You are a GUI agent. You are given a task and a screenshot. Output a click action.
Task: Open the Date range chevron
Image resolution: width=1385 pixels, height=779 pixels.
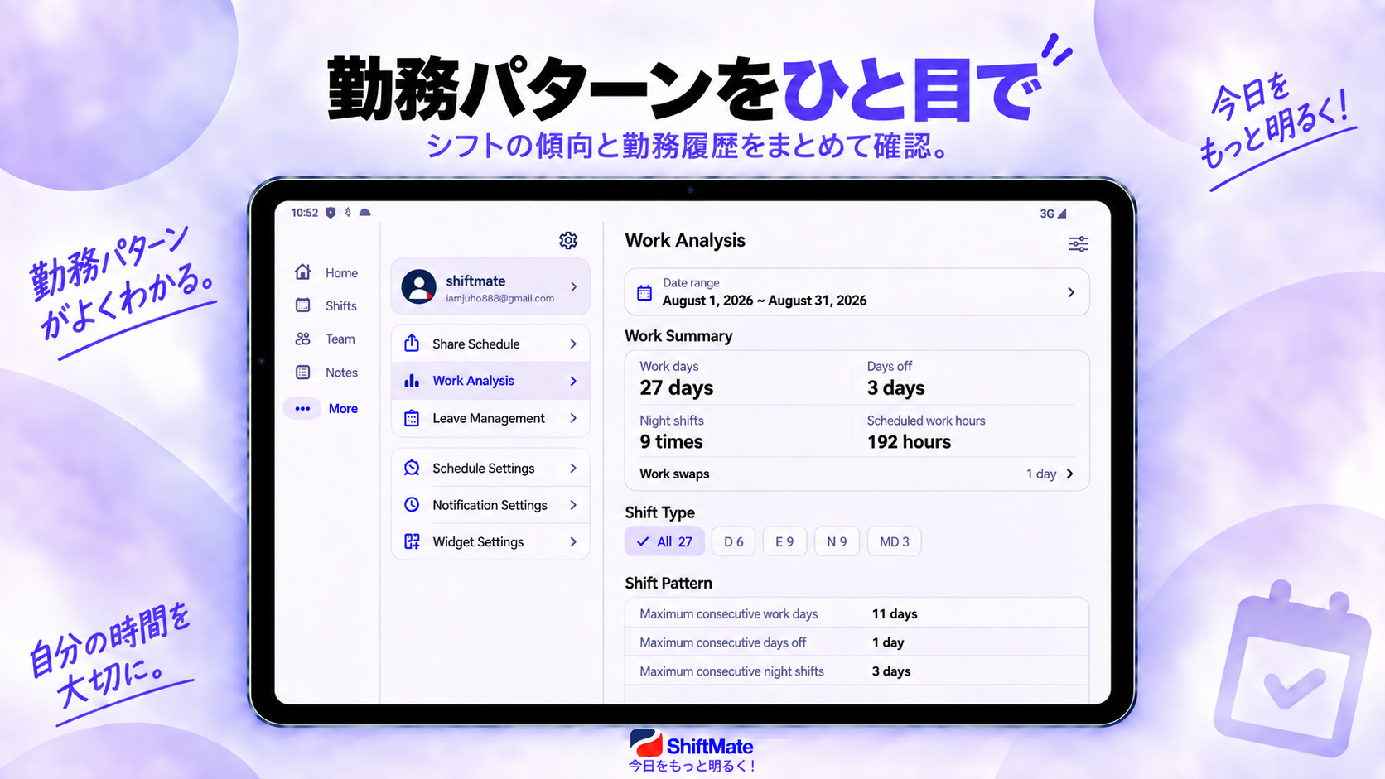pos(1070,292)
